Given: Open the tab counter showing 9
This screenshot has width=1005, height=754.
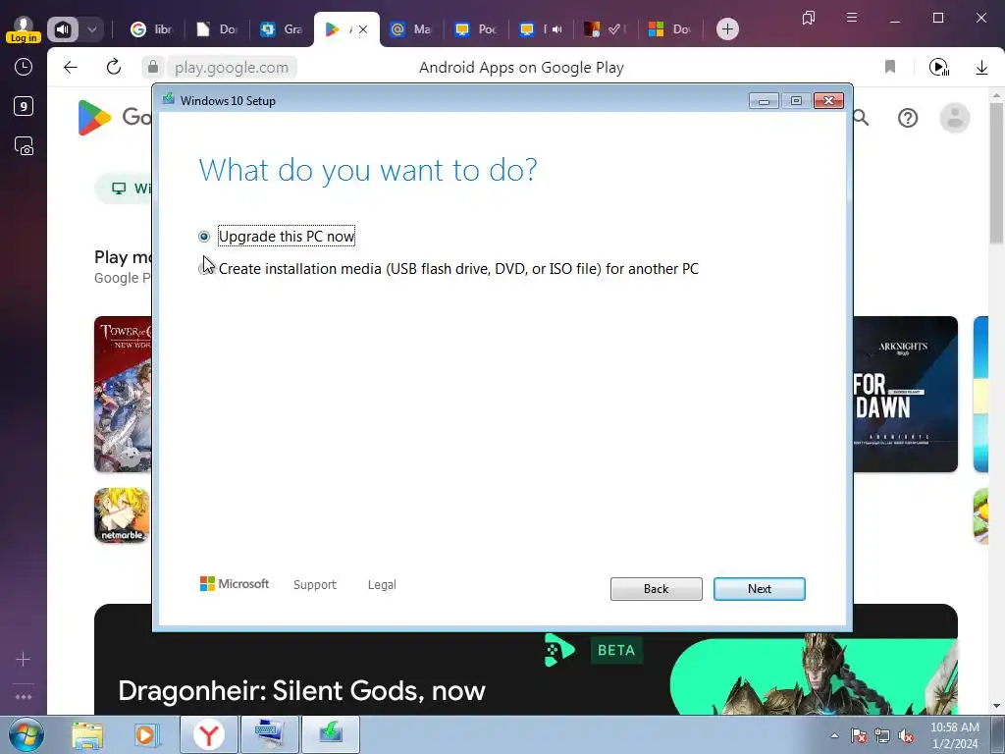Looking at the screenshot, I should coord(24,106).
